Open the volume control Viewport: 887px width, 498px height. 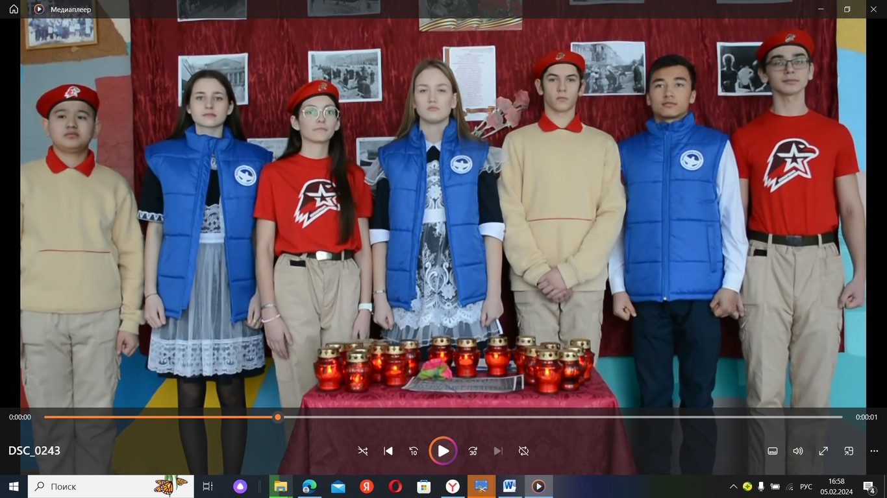798,451
